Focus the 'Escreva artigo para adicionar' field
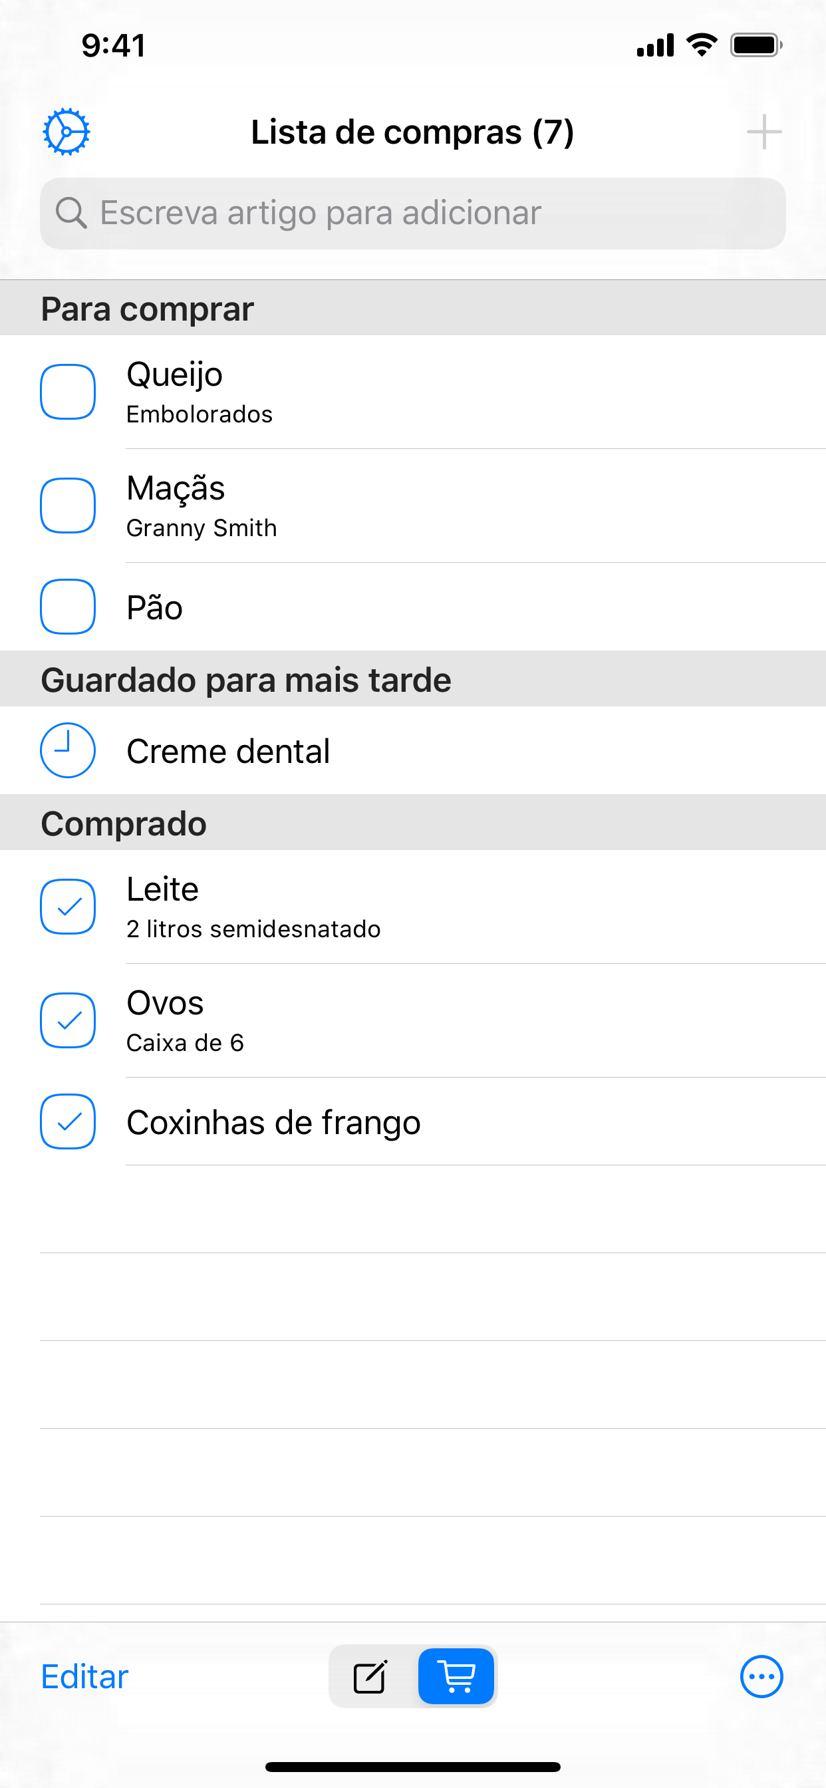 tap(430, 213)
